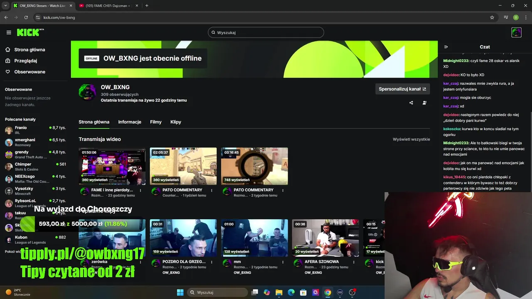This screenshot has width=532, height=299.
Task: Switch to Filmy tab
Action: click(x=156, y=122)
